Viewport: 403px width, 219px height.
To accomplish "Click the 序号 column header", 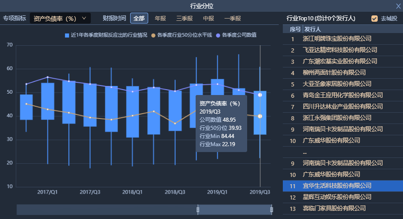I will [295, 29].
